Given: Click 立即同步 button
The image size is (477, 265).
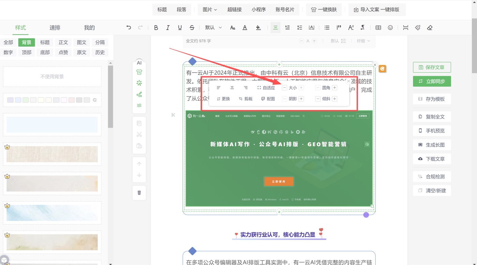Looking at the screenshot, I should [432, 81].
